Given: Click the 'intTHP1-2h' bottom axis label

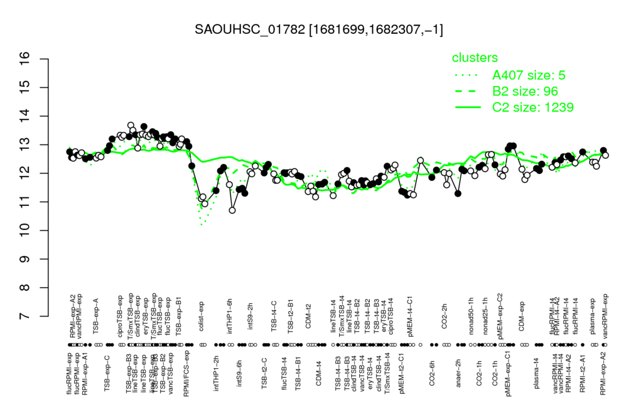Looking at the screenshot, I should click(x=217, y=373).
